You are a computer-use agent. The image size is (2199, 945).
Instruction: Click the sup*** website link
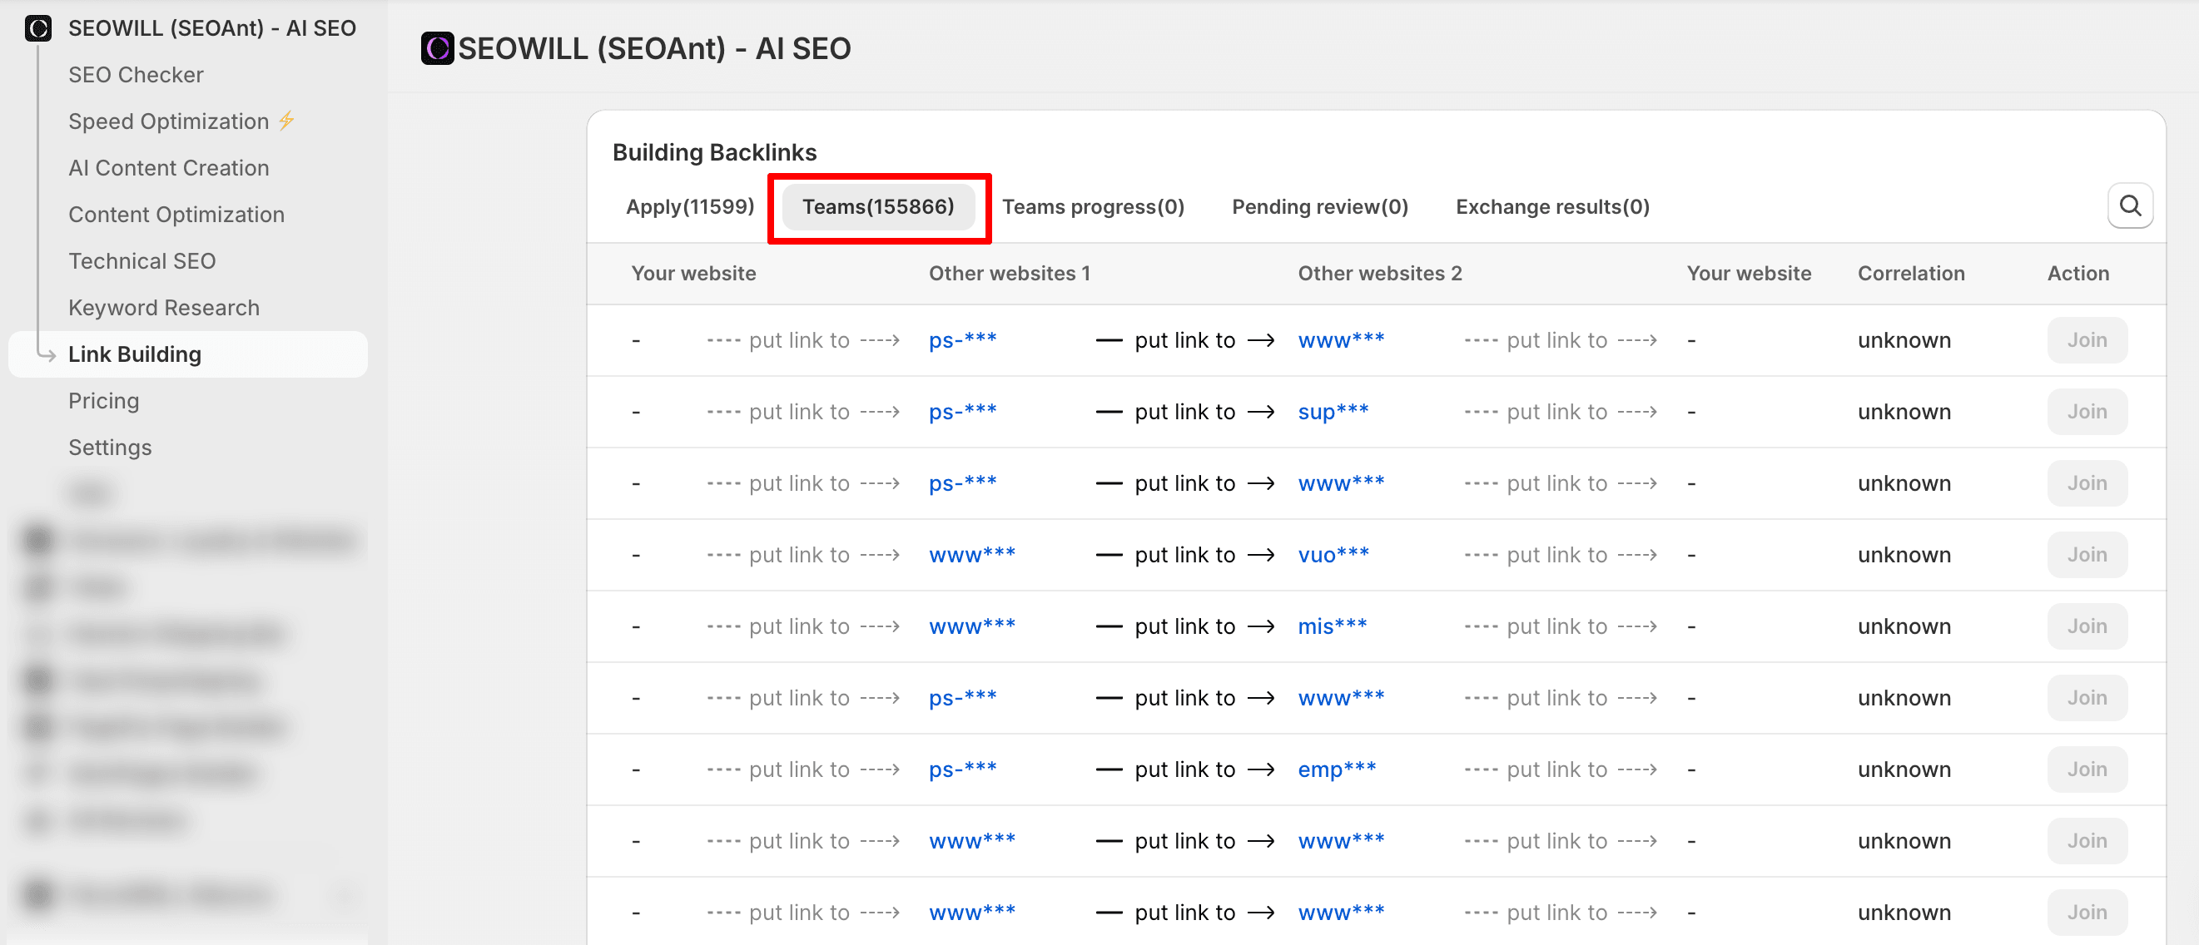(x=1332, y=412)
